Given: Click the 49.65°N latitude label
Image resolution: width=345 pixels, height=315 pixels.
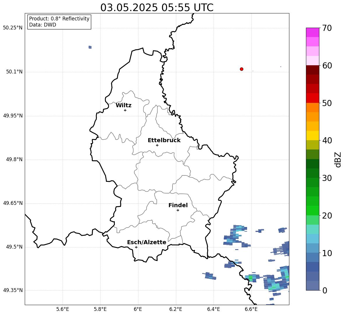Looking at the screenshot, I should click(13, 203).
